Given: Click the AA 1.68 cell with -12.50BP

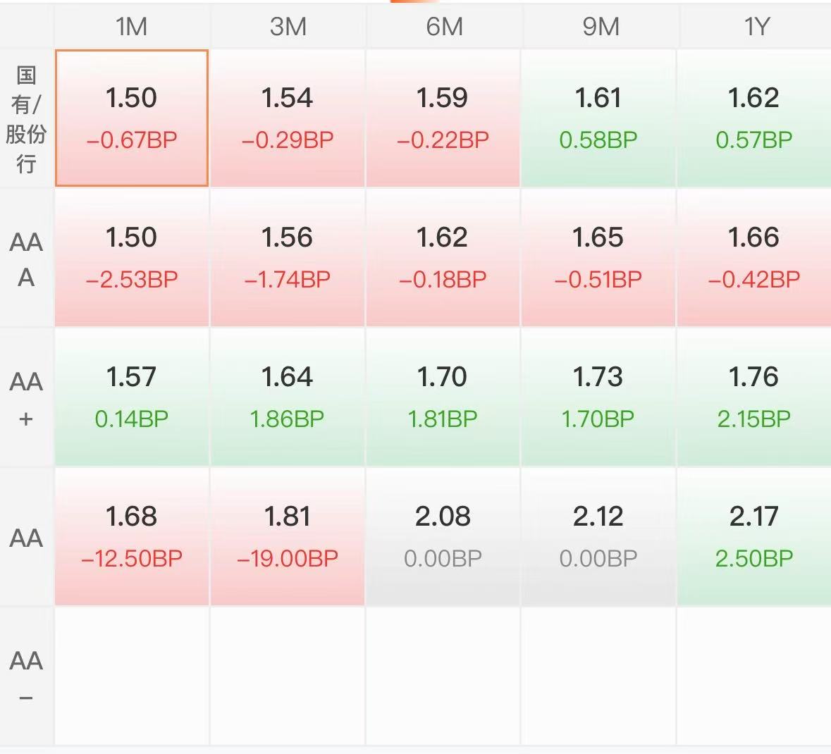Looking at the screenshot, I should point(131,537).
